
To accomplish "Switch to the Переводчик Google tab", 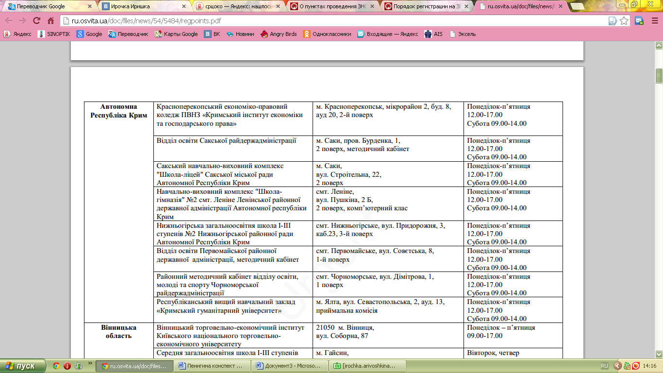I will [x=48, y=7].
